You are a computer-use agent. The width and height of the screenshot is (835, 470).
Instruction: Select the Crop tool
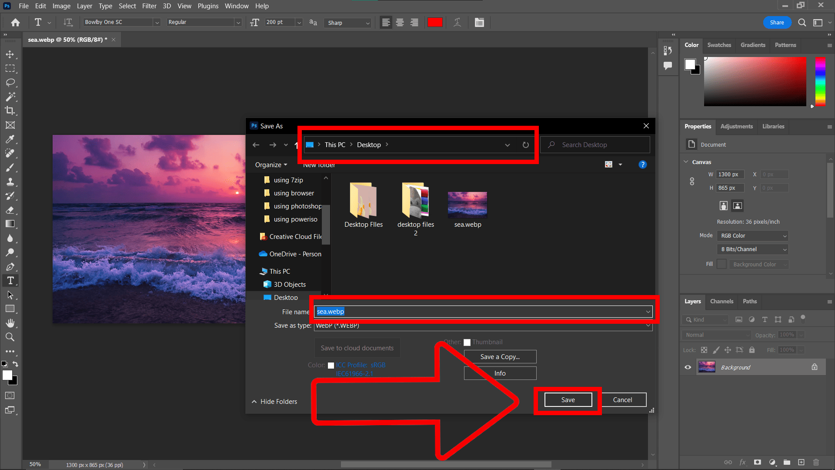pyautogui.click(x=11, y=111)
